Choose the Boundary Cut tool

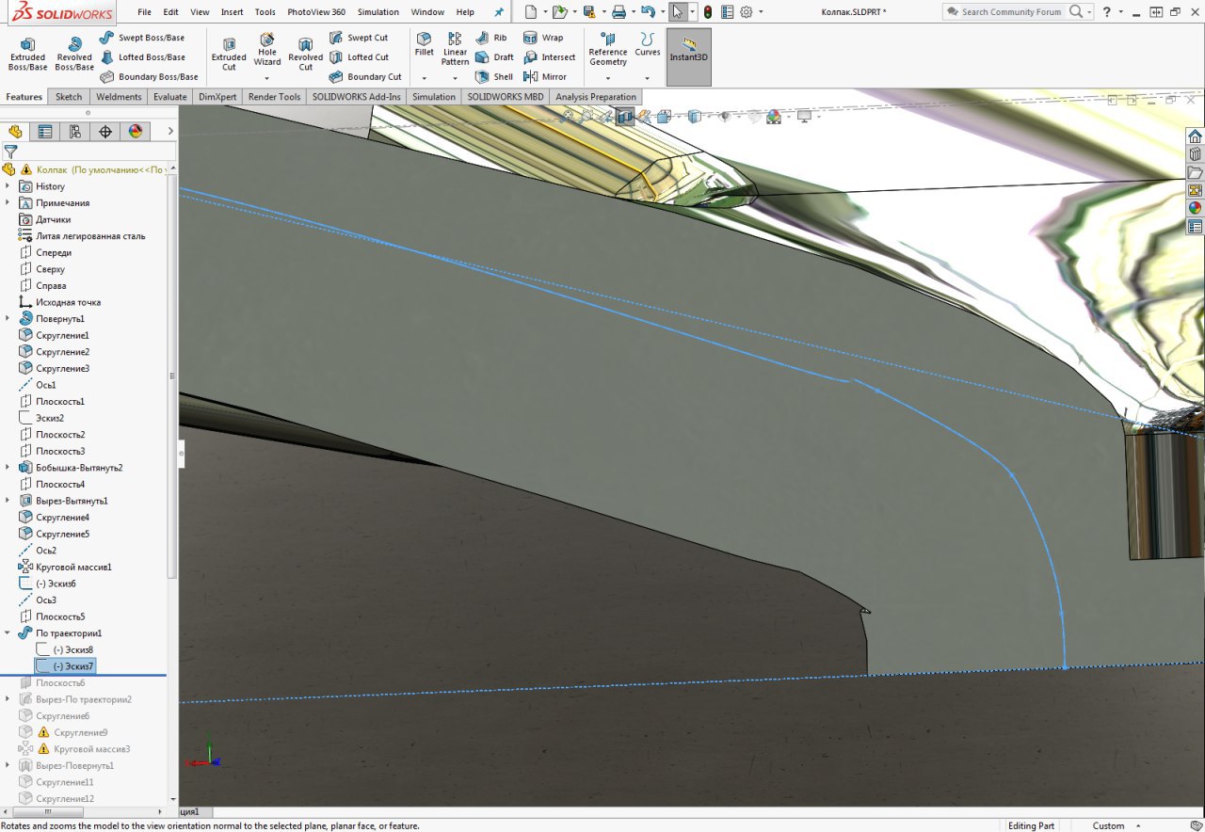pyautogui.click(x=365, y=77)
